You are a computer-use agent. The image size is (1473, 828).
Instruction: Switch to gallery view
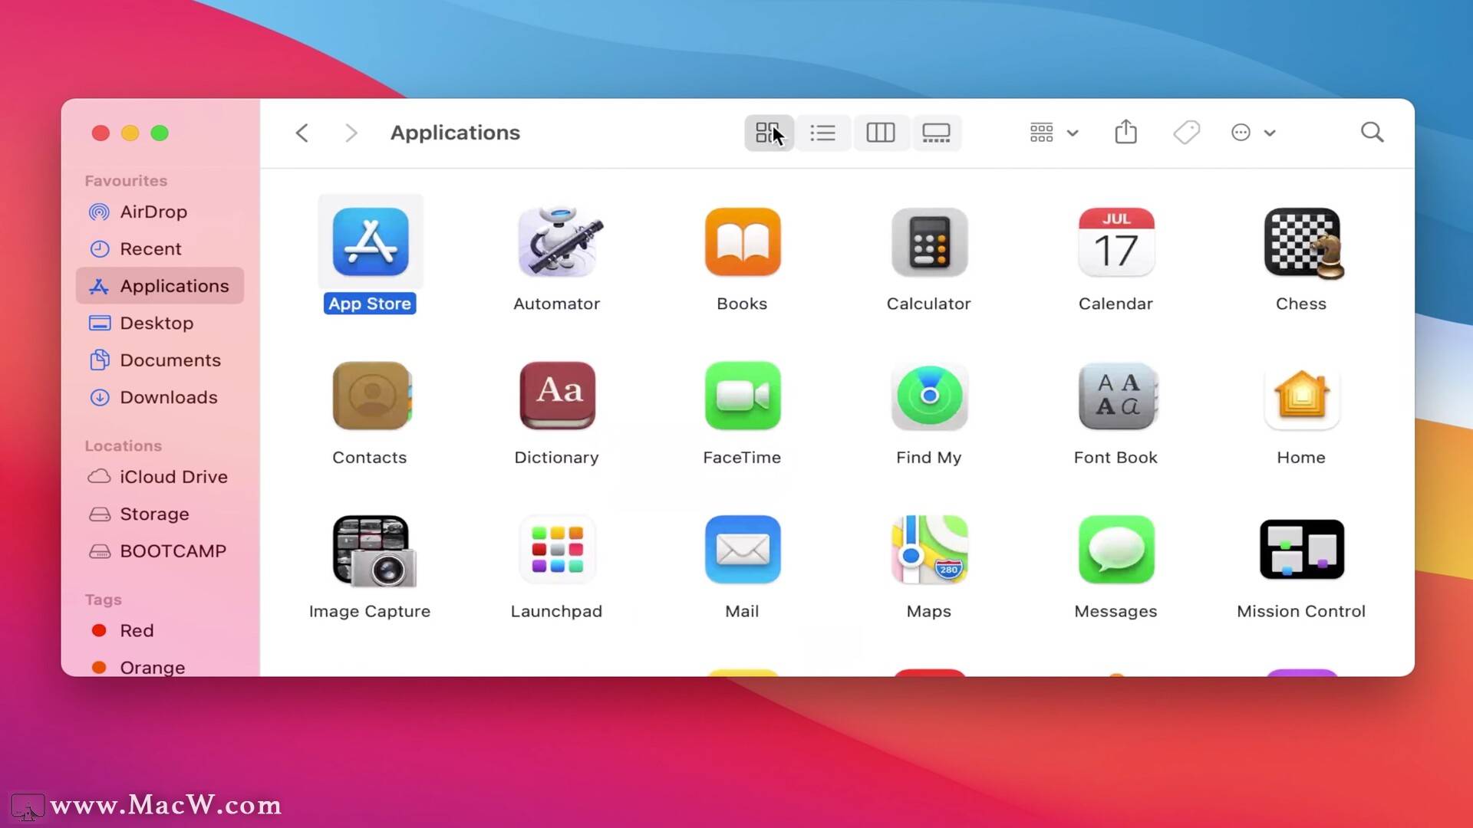936,133
